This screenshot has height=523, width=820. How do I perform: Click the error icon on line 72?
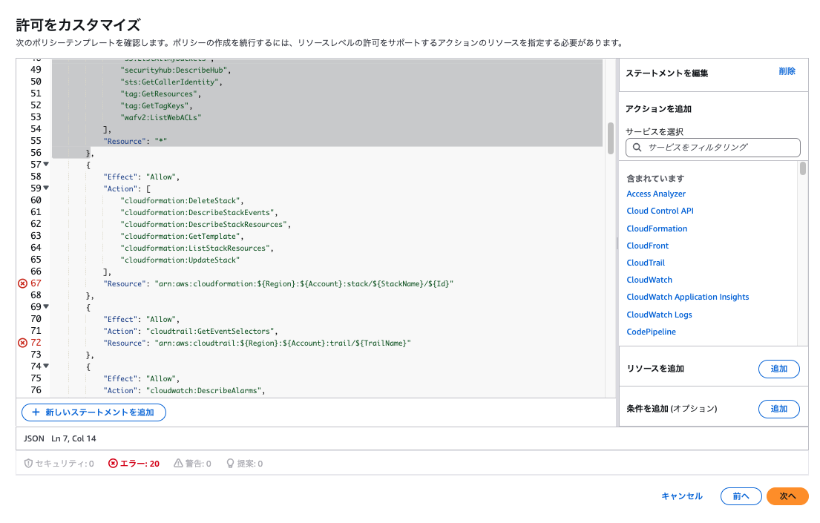[22, 343]
